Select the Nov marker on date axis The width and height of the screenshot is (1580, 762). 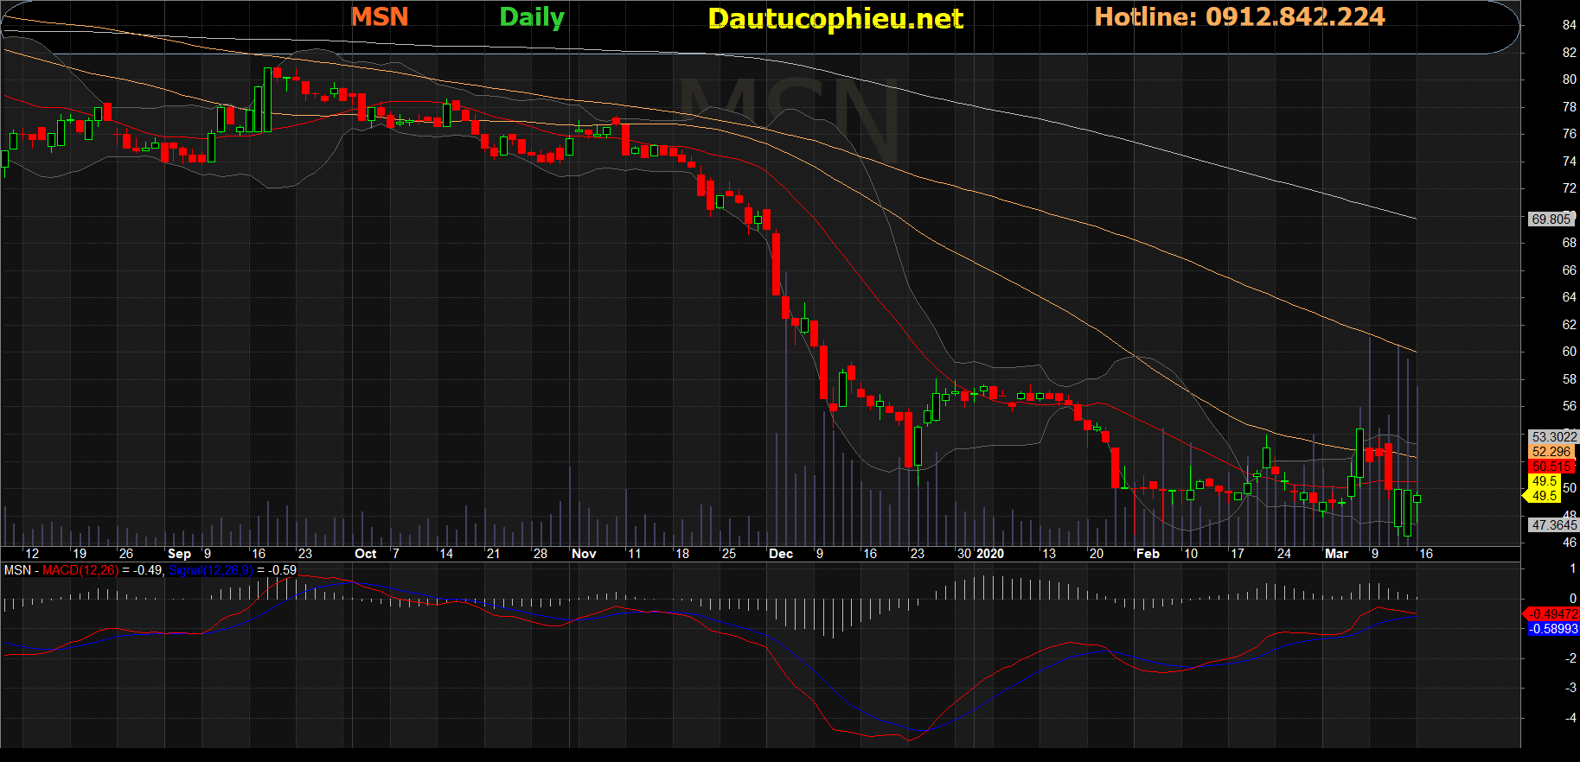[584, 554]
